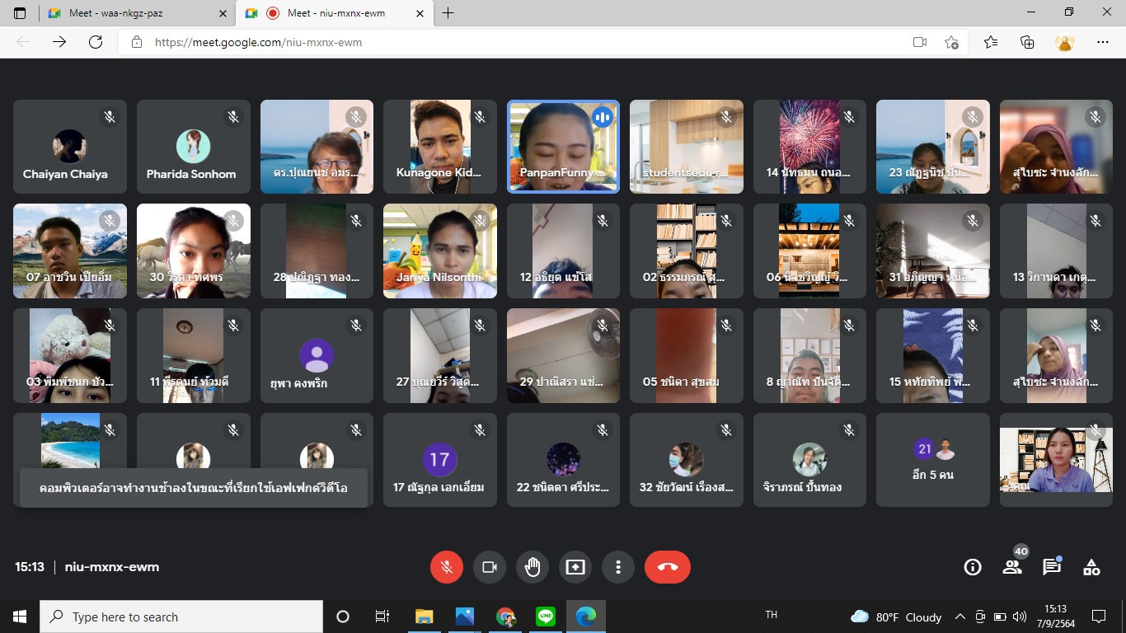The image size is (1126, 633).
Task: Click Chaiyan Chaiya participant tile
Action: [70, 147]
